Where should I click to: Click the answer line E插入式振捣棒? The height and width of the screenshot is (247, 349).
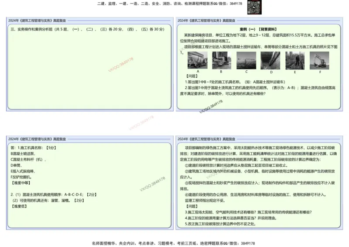[23, 171]
